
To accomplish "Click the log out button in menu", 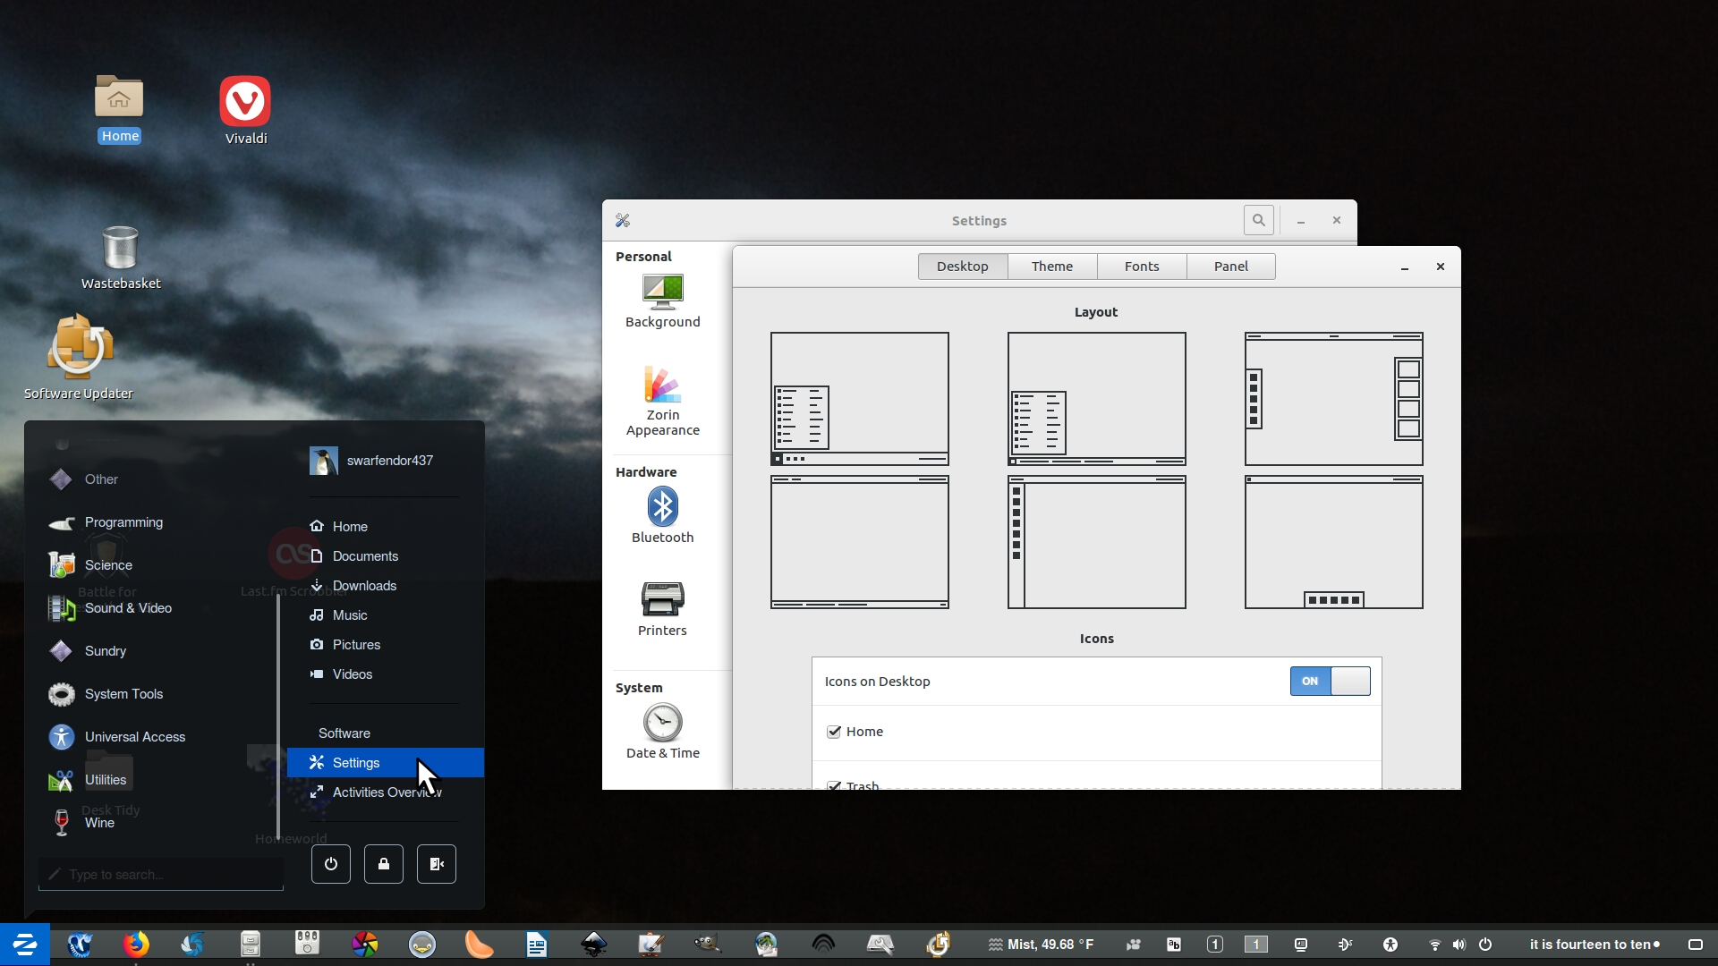I will [437, 864].
